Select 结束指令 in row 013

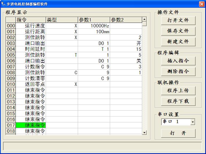(31, 102)
